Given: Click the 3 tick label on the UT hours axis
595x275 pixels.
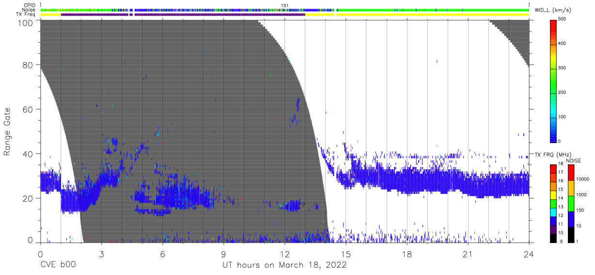Looking at the screenshot, I should [x=101, y=254].
